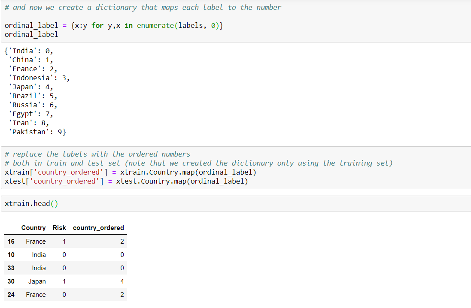The height and width of the screenshot is (308, 471).
Task: Click the France cell in the first dataframe row
Action: pos(36,241)
